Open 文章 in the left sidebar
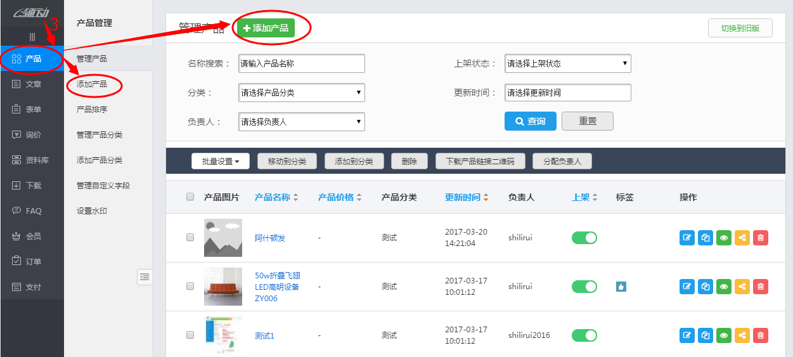This screenshot has height=357, width=793. pyautogui.click(x=33, y=84)
